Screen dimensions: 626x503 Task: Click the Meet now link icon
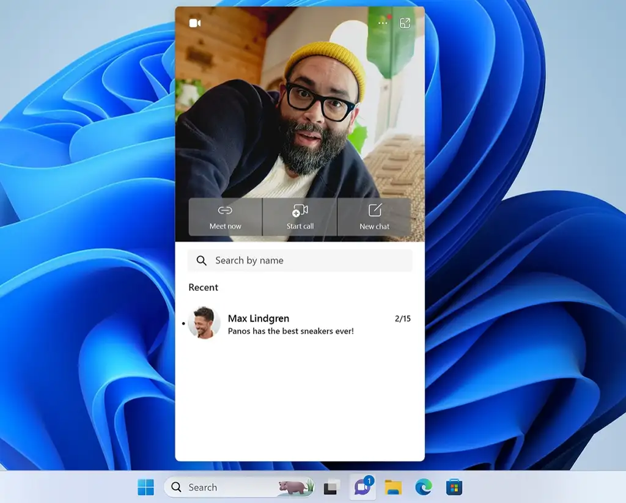(226, 208)
